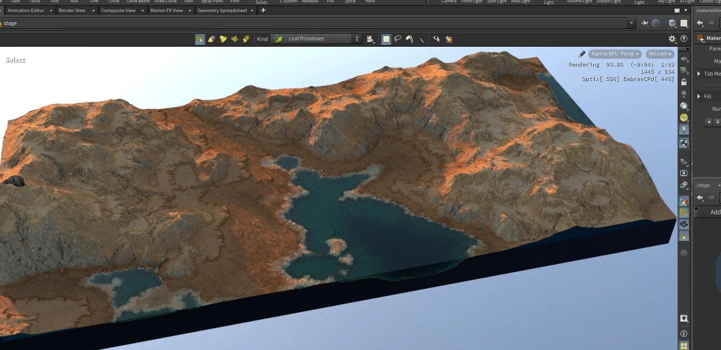Click the gray sphere icon in display sidebar
The height and width of the screenshot is (350, 721).
[684, 106]
